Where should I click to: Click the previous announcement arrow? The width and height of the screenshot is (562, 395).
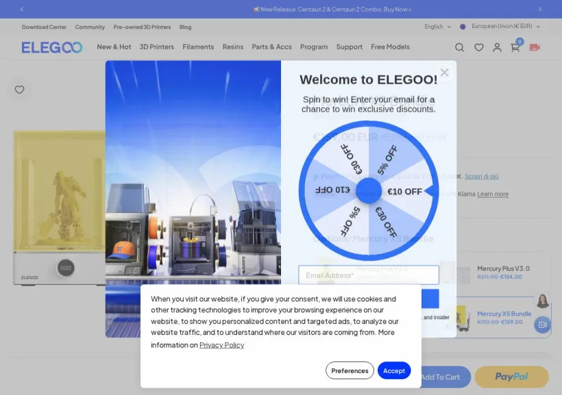(22, 10)
